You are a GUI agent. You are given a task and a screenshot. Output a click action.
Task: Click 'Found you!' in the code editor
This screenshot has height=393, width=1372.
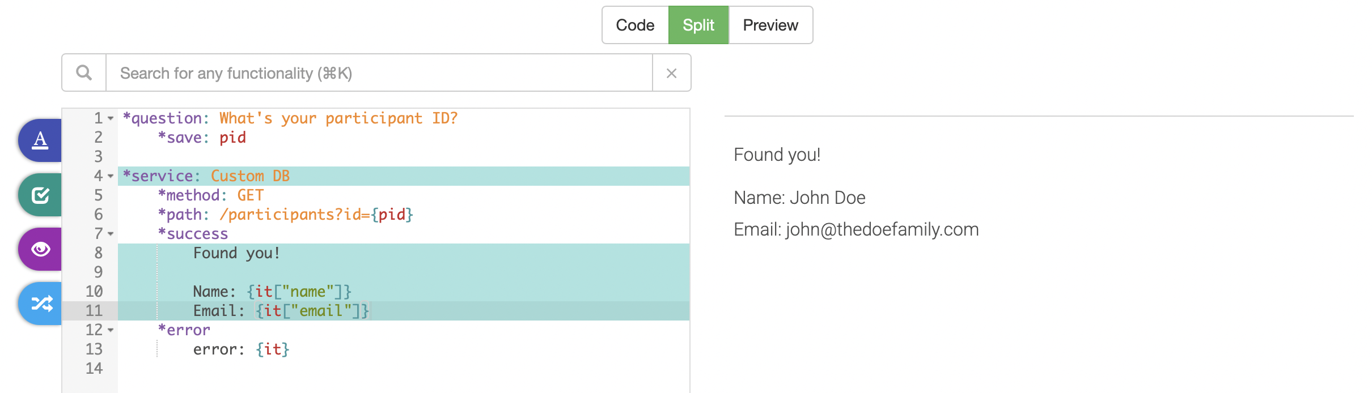tap(237, 253)
